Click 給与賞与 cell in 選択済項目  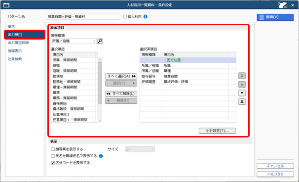pos(151,76)
